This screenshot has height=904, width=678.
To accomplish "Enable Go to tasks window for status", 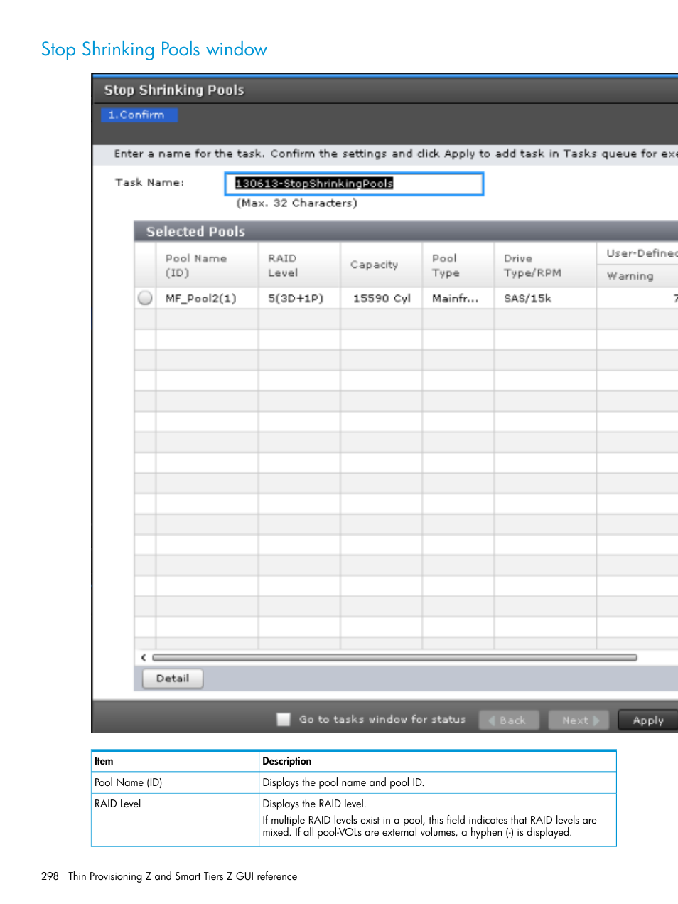I will [x=284, y=719].
